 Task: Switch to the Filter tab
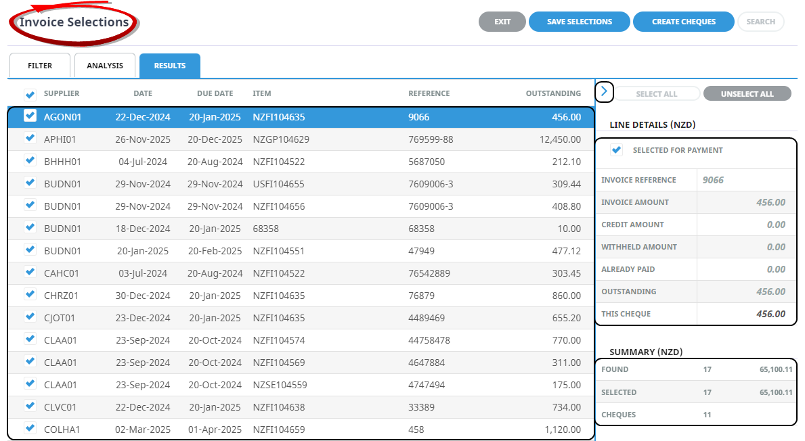[40, 66]
